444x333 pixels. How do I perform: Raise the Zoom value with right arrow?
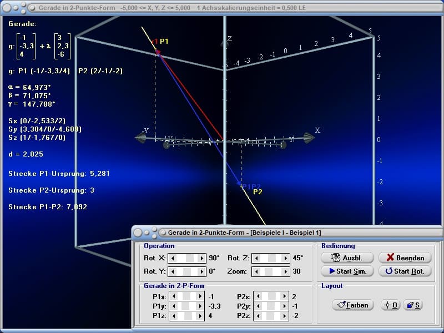point(285,271)
